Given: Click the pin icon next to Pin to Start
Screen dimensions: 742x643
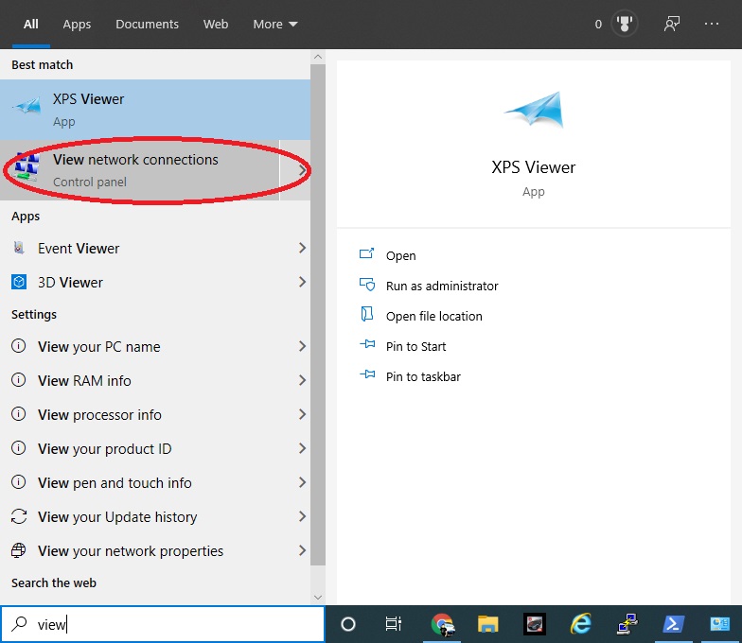Looking at the screenshot, I should click(x=367, y=344).
